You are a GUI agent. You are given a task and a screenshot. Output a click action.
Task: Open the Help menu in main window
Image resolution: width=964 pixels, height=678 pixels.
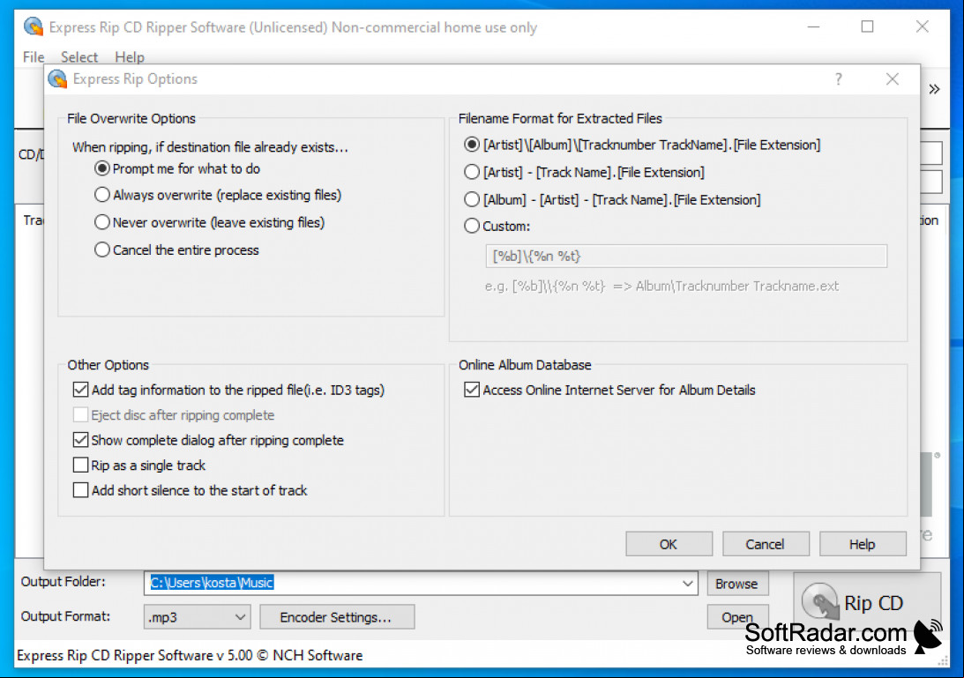(130, 57)
